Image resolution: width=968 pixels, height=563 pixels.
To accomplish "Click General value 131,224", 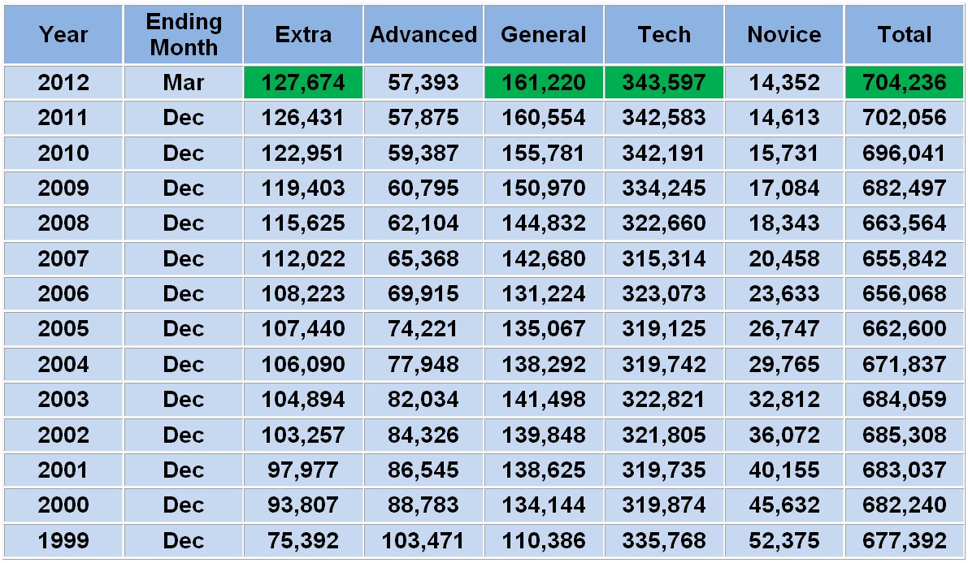I will coord(543,294).
